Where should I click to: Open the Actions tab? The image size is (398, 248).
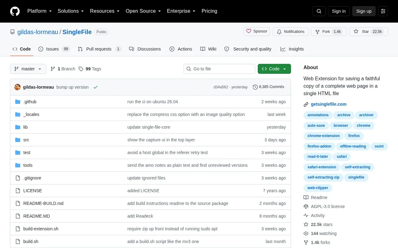(181, 49)
